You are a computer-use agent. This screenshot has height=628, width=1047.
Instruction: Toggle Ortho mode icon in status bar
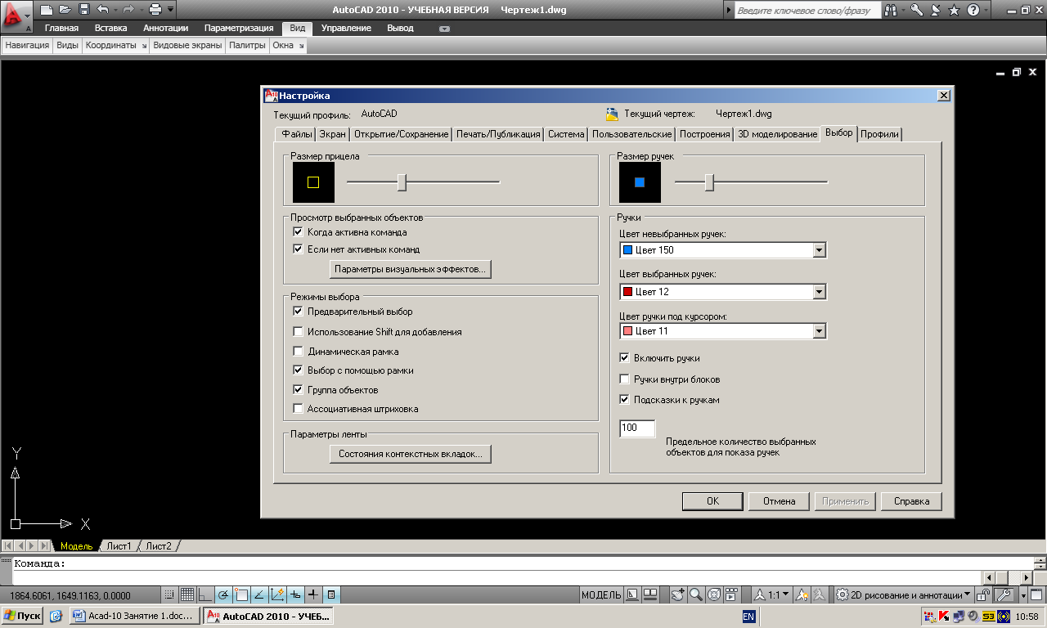(204, 594)
